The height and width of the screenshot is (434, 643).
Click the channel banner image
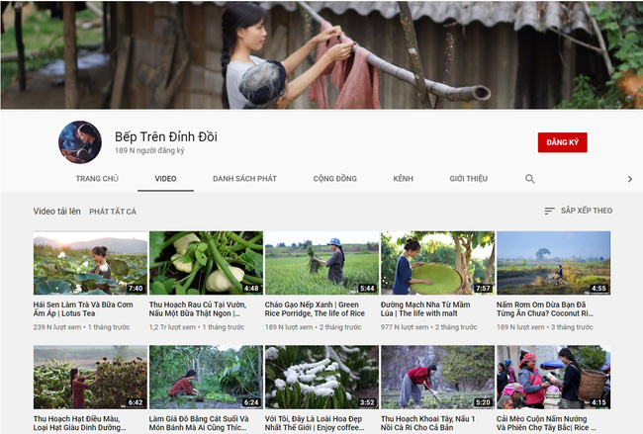pyautogui.click(x=321, y=54)
